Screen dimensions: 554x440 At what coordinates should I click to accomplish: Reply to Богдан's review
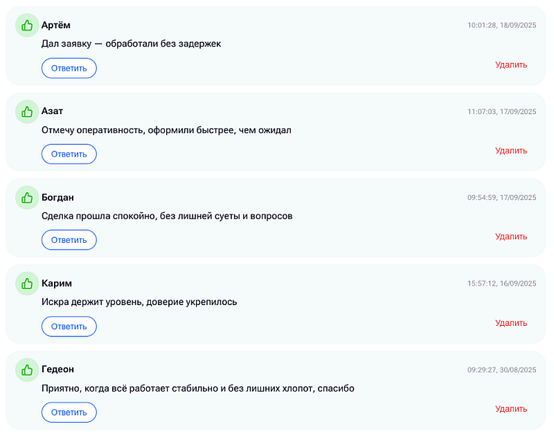coord(69,240)
